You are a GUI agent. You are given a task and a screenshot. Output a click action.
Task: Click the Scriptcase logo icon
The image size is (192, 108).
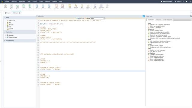[2, 1]
